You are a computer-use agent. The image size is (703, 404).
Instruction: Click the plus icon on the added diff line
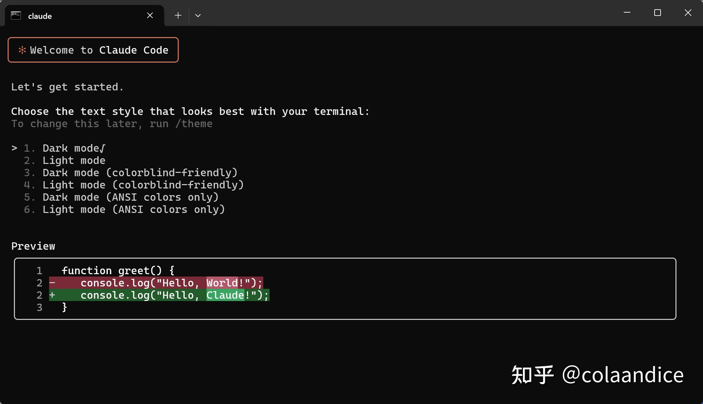[52, 295]
